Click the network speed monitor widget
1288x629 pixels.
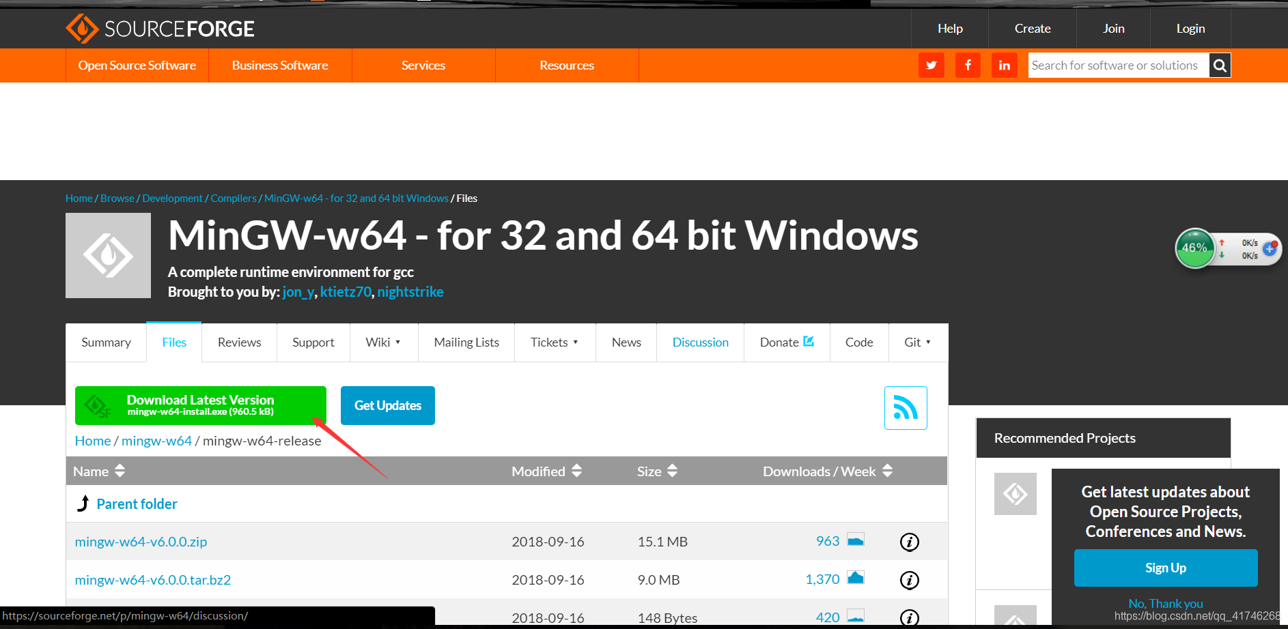pos(1228,248)
